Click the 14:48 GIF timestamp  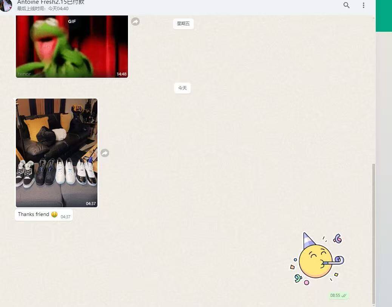[122, 74]
